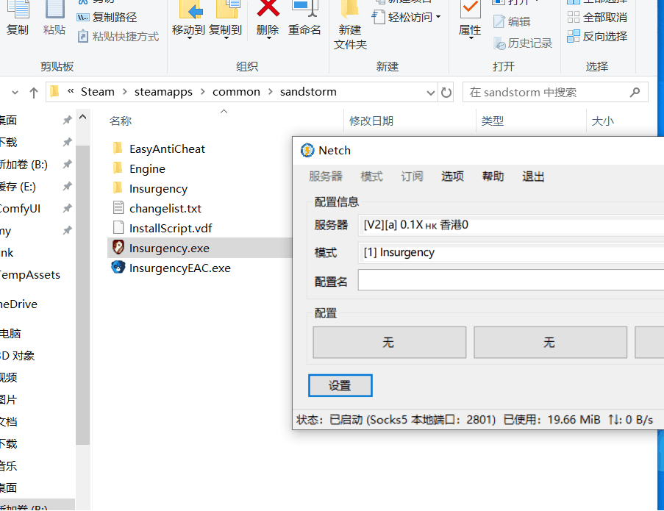Select the EasyAntiCheat folder icon
The height and width of the screenshot is (511, 664).
[118, 149]
